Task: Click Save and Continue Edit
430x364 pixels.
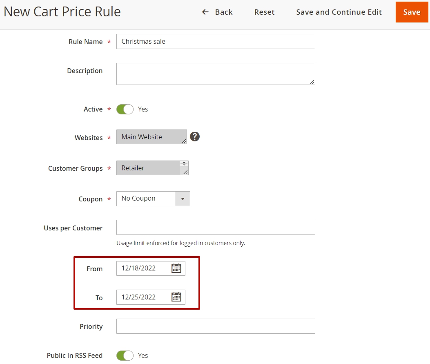Action: click(339, 12)
